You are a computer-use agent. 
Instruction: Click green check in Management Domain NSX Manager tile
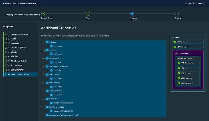pos(179,73)
